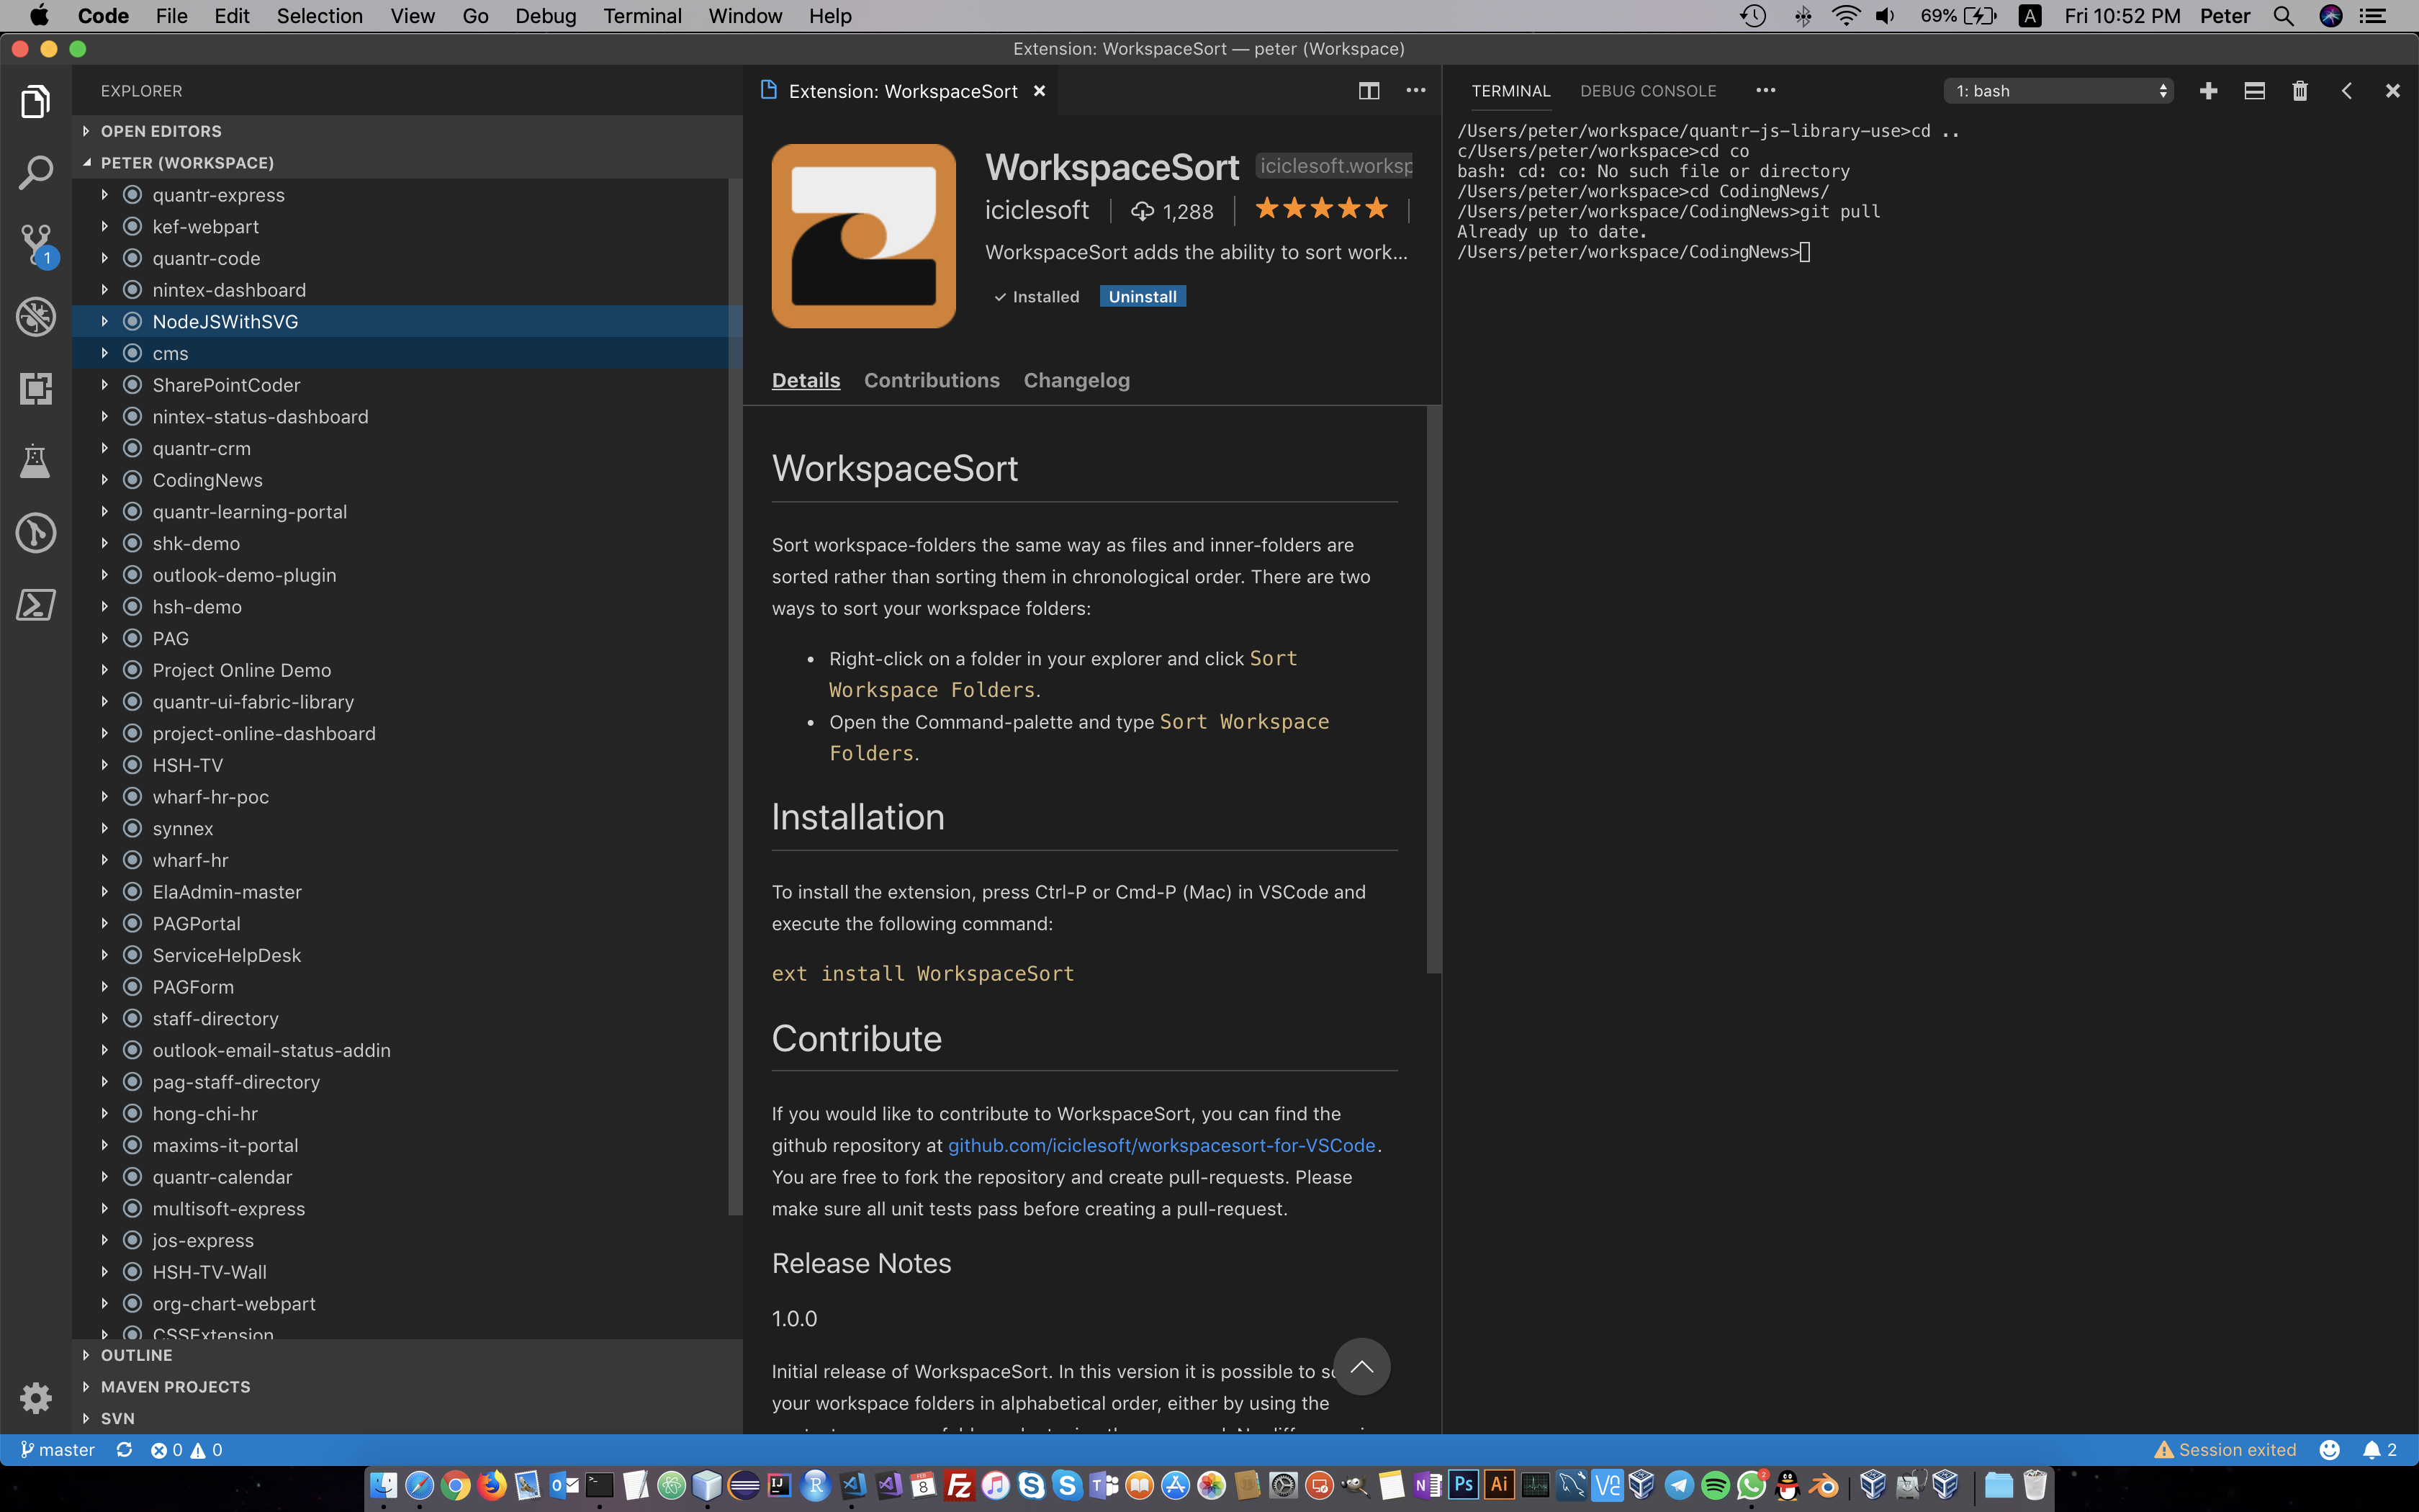Open the 1: bash terminal selector dropdown
The height and width of the screenshot is (1512, 2419).
(x=2058, y=91)
